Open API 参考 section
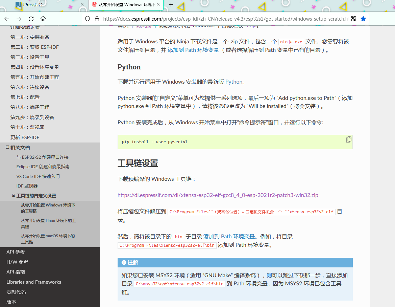395x307 pixels. [16, 252]
